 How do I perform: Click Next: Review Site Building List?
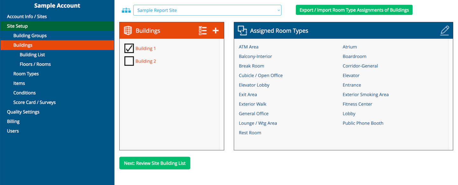pos(155,163)
